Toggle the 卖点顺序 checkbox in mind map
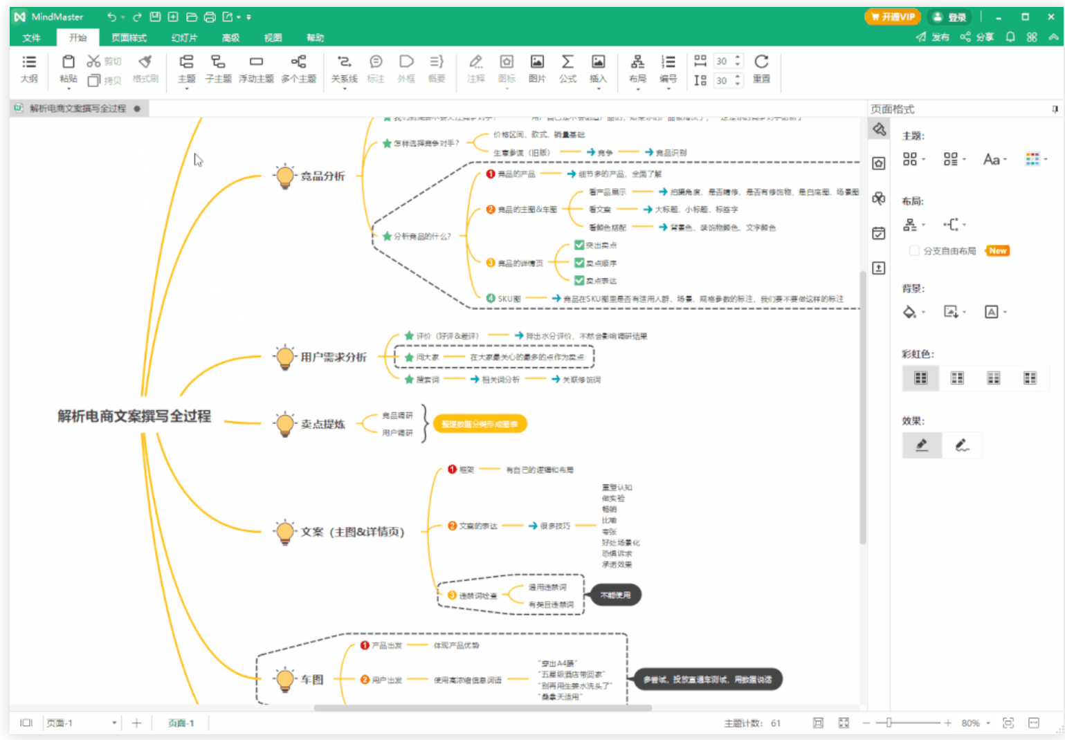Image resolution: width=1065 pixels, height=740 pixels. 579,263
